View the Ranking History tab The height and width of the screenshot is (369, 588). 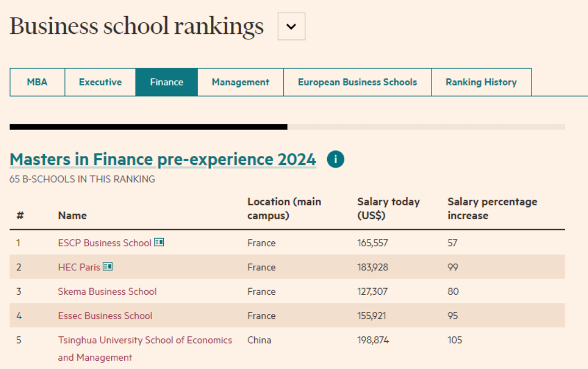(481, 82)
